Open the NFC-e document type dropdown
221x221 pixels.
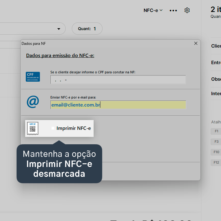(153, 10)
